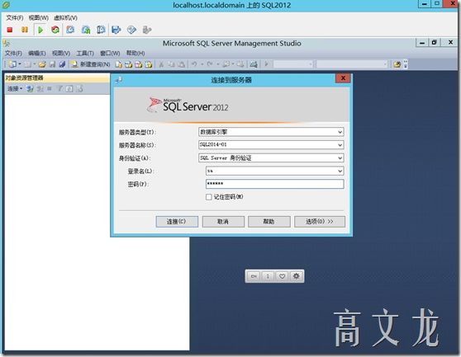Click the undo arrow toolbar icon
This screenshot has height=357, width=461.
194,64
